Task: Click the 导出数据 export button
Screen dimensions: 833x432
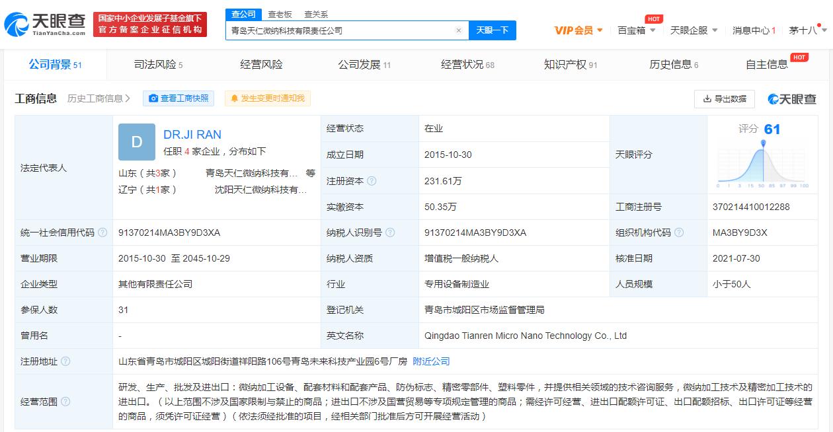Action: [x=725, y=98]
